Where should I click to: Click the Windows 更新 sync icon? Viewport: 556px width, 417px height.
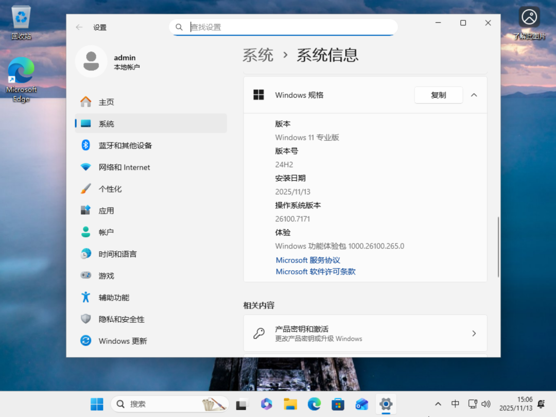click(x=86, y=340)
